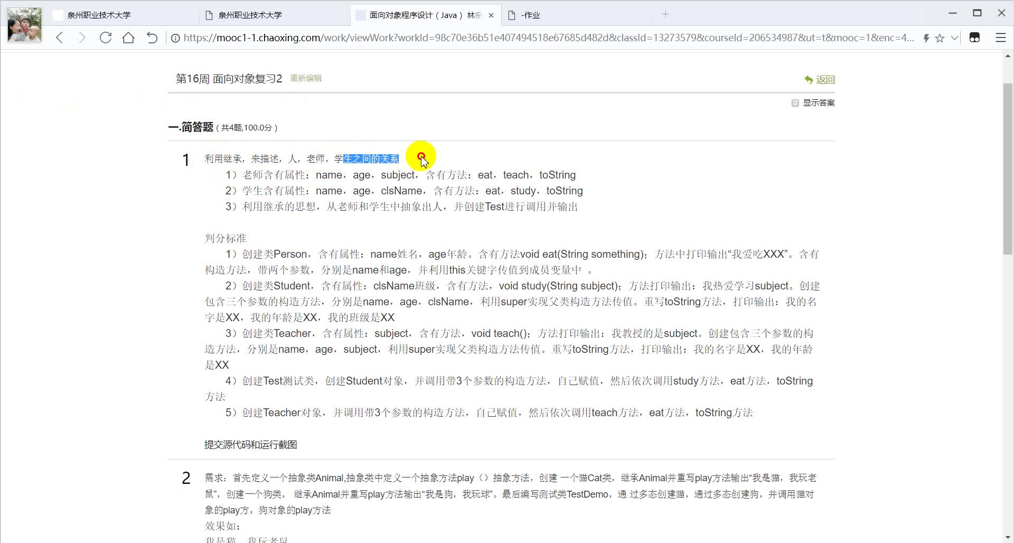Expand the user avatar panel
Image resolution: width=1014 pixels, height=543 pixels.
(24, 25)
